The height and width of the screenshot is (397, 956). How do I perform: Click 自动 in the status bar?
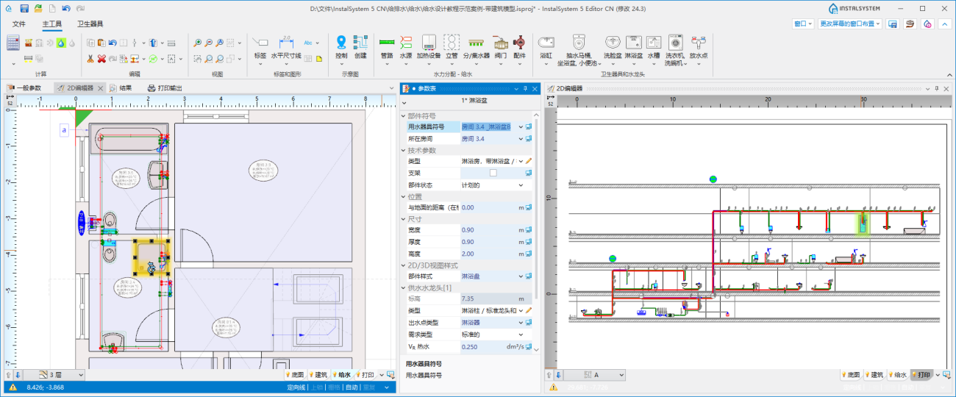click(352, 387)
